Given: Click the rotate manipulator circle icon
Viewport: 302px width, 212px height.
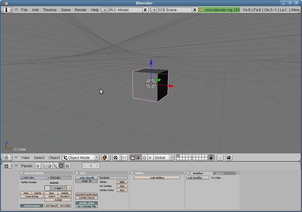Looking at the screenshot, I should pos(144,158).
